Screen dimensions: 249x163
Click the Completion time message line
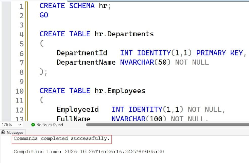pos(89,152)
